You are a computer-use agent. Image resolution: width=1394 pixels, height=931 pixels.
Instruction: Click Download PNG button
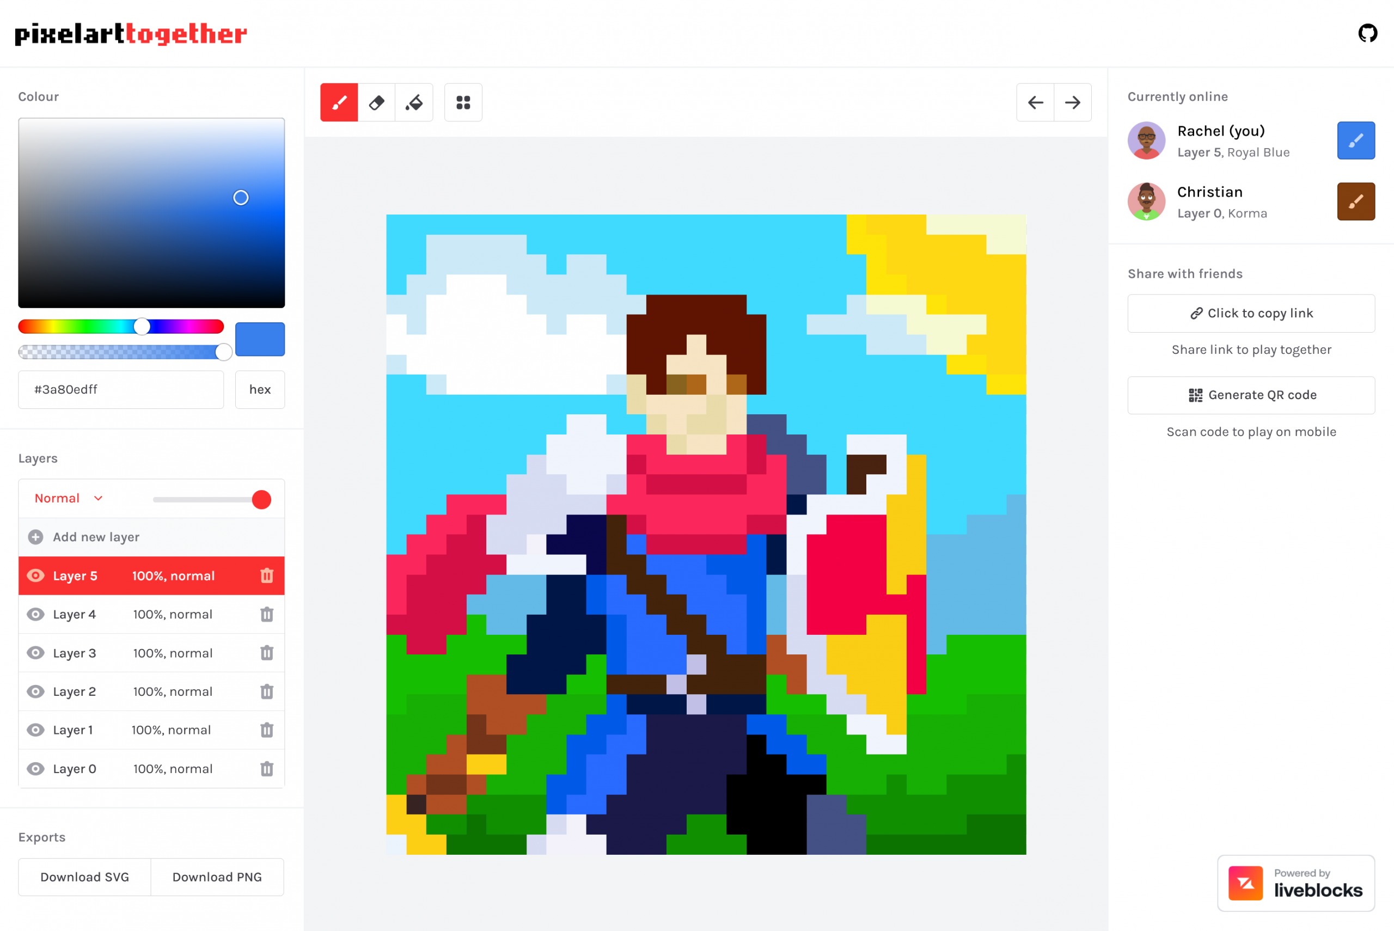coord(217,877)
